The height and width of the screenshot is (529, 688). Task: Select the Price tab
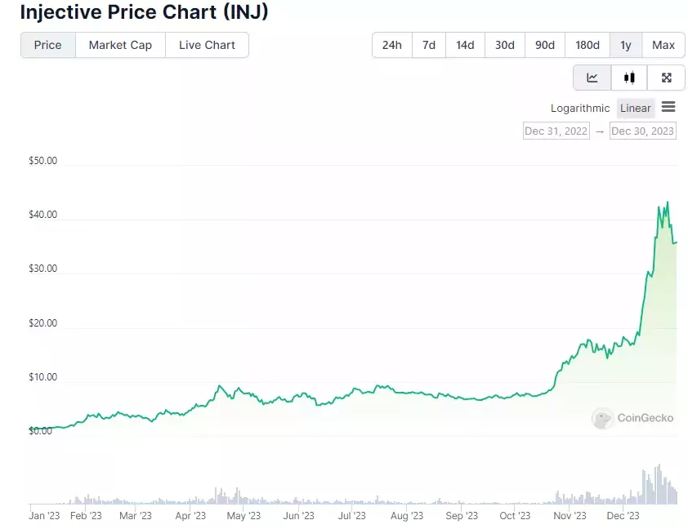48,45
